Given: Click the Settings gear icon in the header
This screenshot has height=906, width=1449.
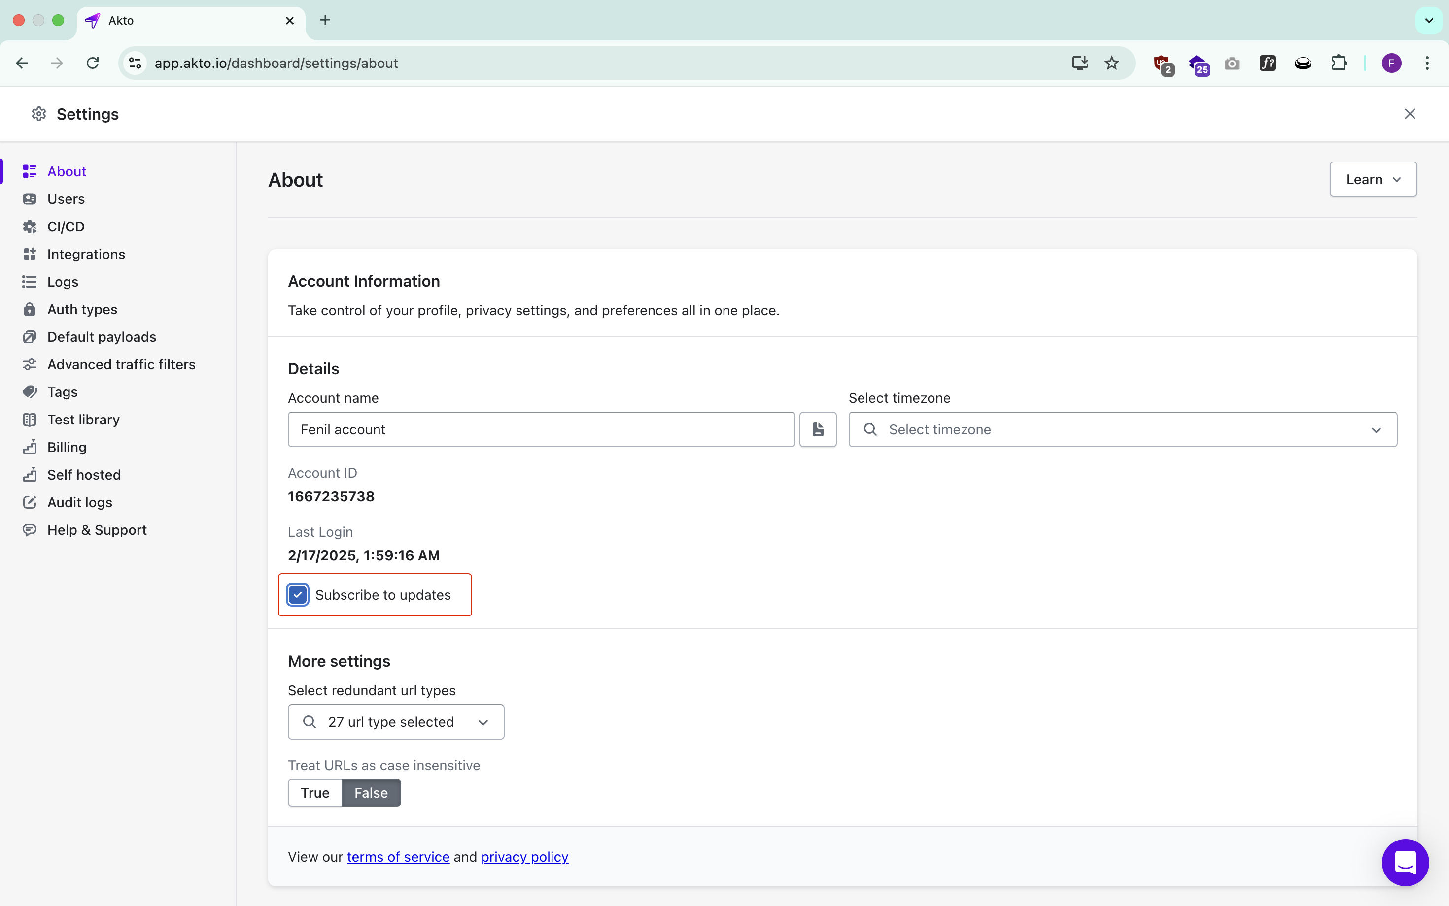Looking at the screenshot, I should click(39, 114).
